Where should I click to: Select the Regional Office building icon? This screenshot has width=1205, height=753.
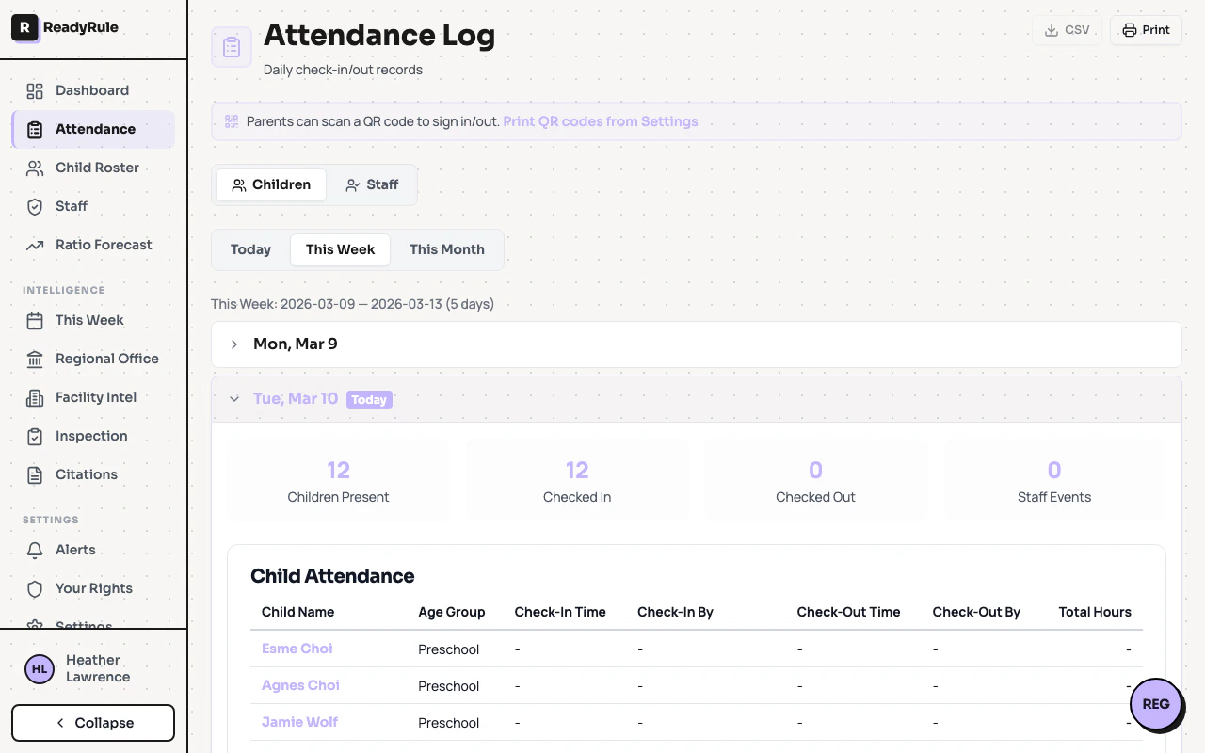point(35,359)
